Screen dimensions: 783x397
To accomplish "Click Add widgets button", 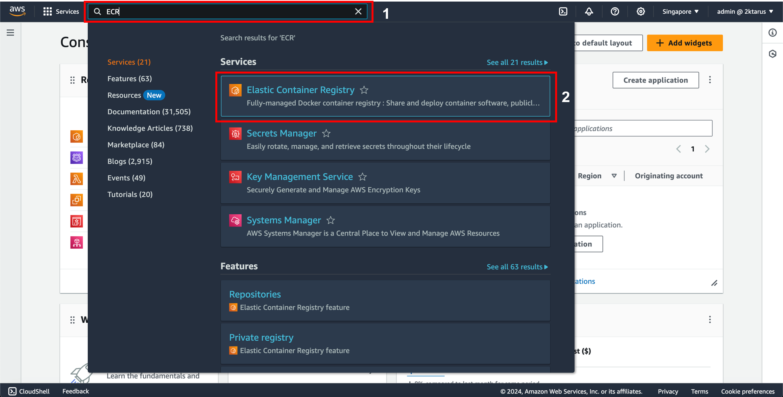I will [685, 43].
